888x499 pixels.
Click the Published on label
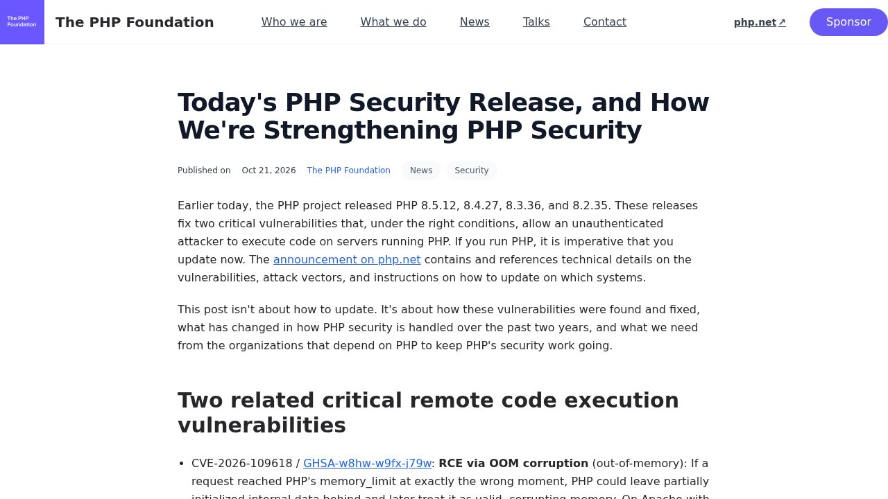point(204,170)
